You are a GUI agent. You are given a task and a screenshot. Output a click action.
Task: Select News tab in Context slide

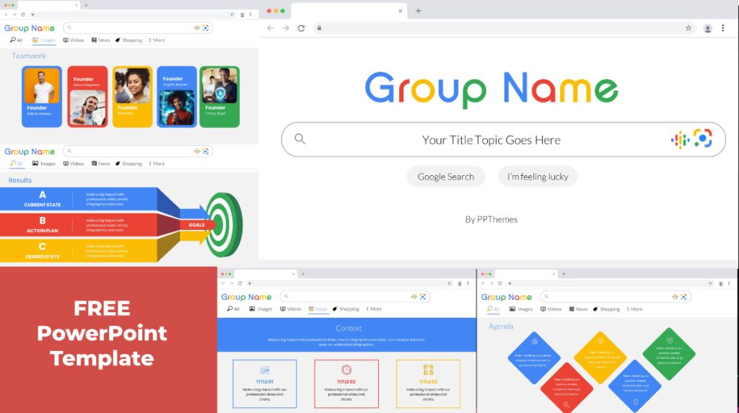318,309
